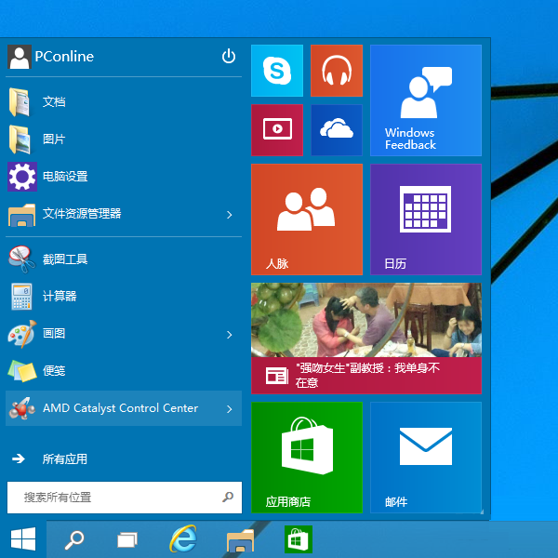
Task: Launch 截图工具 Snipping Tool
Action: tap(124, 259)
